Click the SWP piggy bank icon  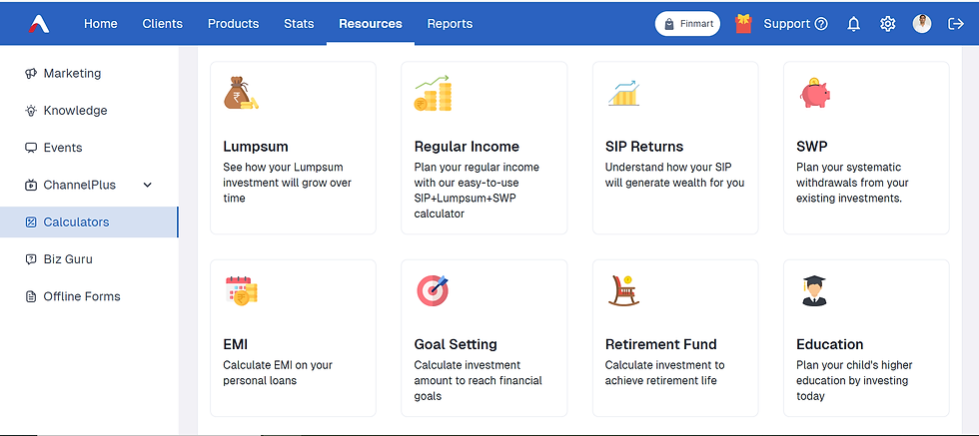click(815, 93)
